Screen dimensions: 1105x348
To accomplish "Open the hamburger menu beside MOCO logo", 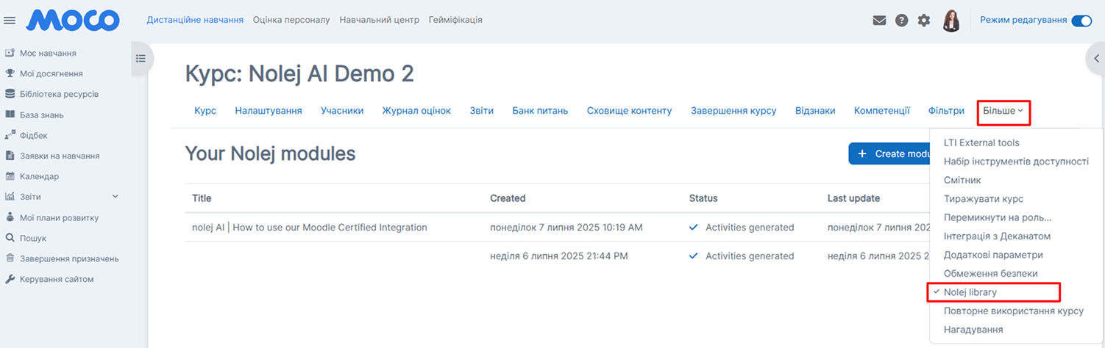I will [x=10, y=21].
